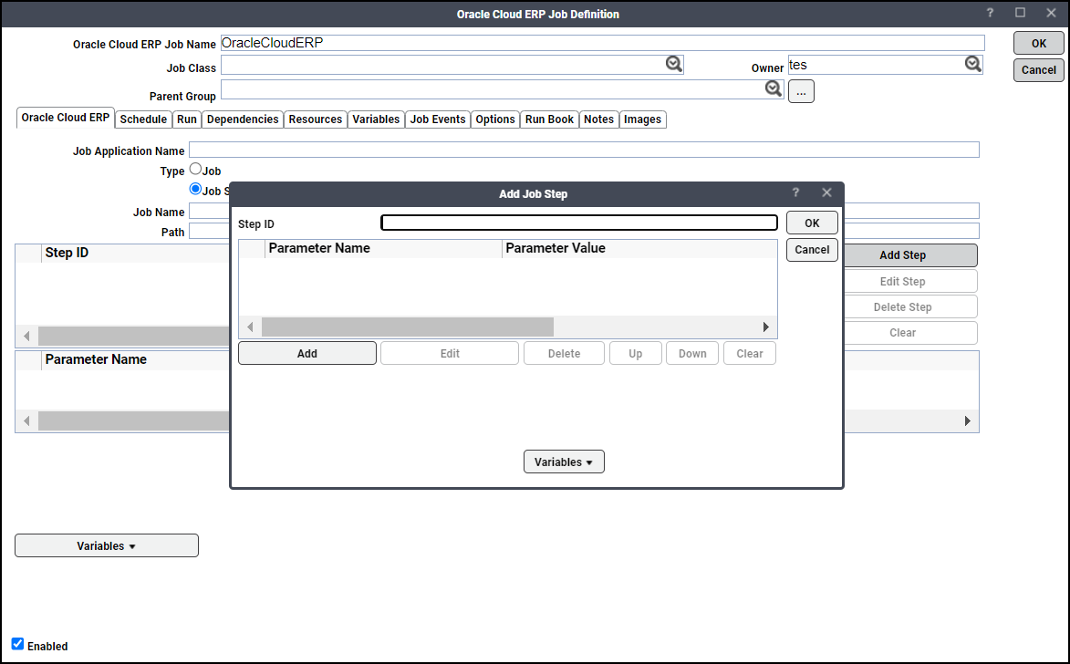This screenshot has width=1070, height=664.
Task: Expand the Variables dropdown in Add Job Step
Action: coord(564,462)
